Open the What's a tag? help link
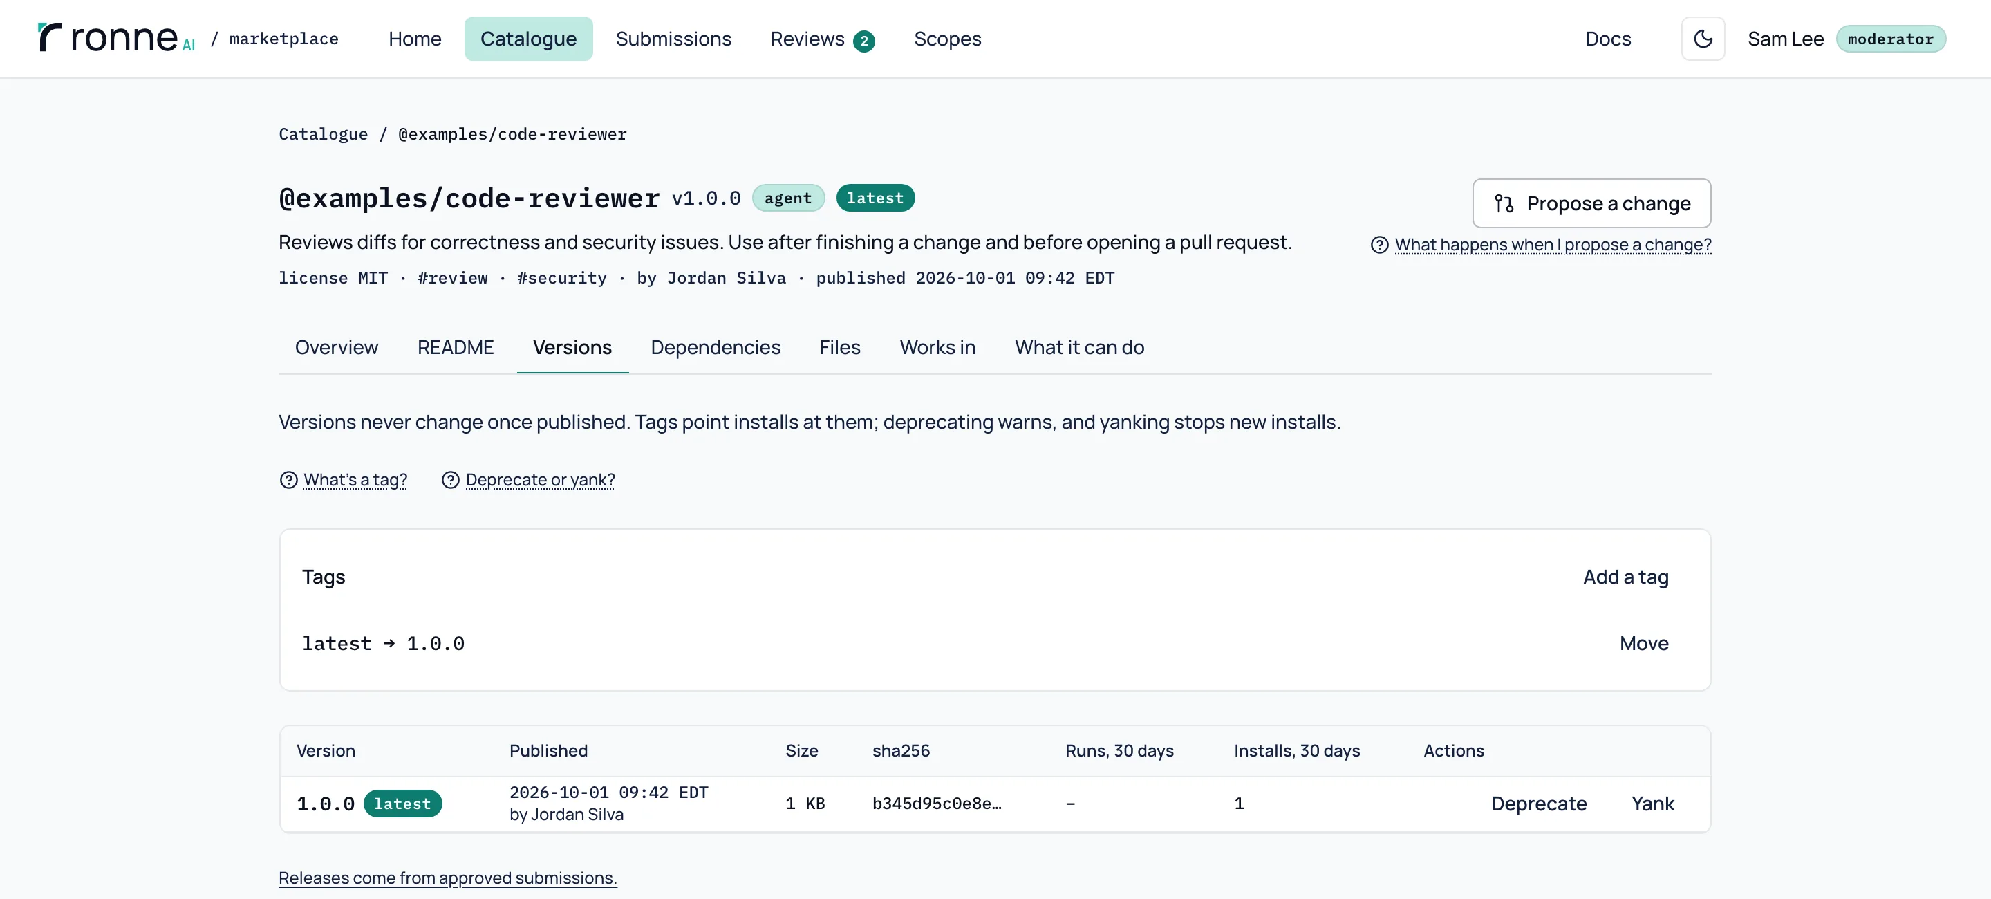 [x=355, y=480]
